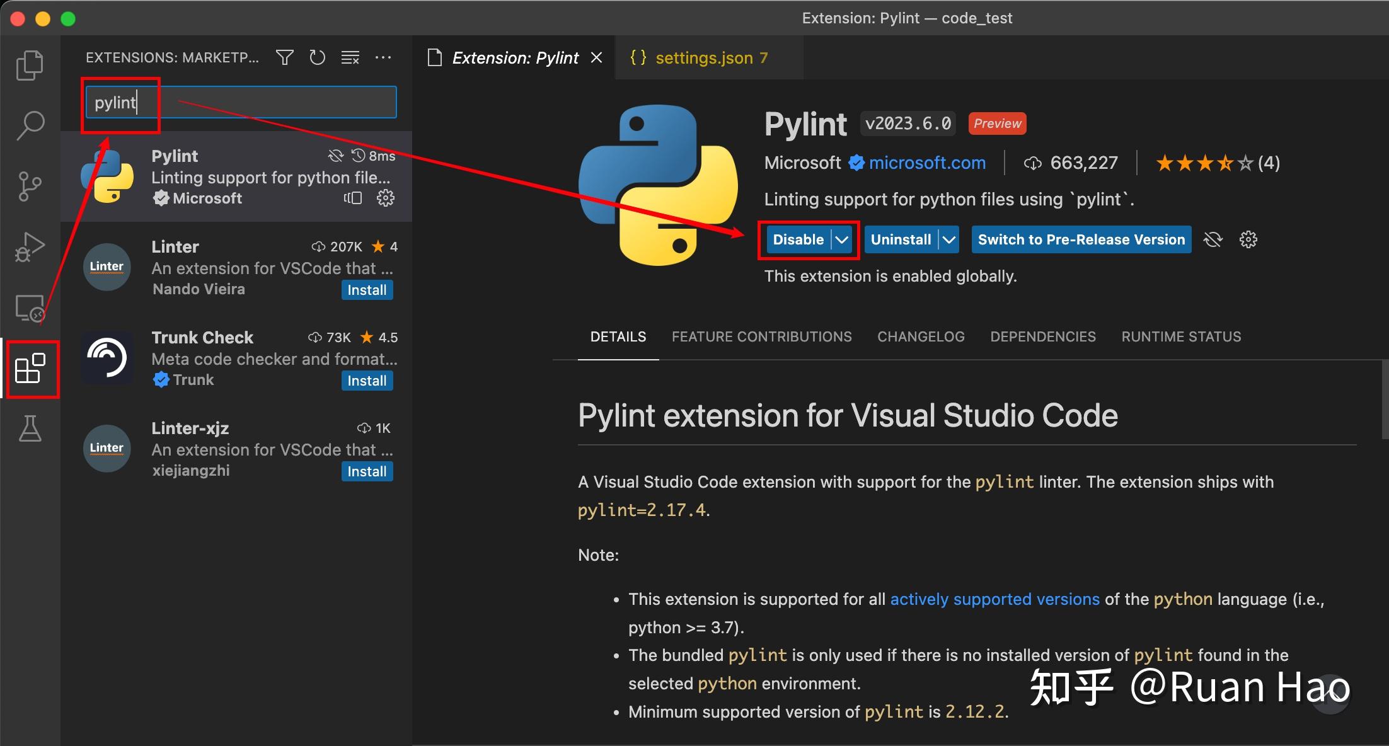This screenshot has height=746, width=1389.
Task: Open the Source Control panel icon
Action: [x=29, y=185]
